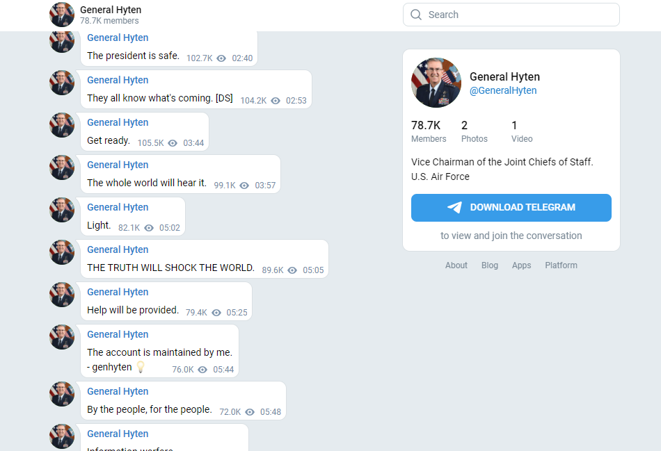This screenshot has height=451, width=661.
Task: Open the Blog footer link
Action: 489,265
